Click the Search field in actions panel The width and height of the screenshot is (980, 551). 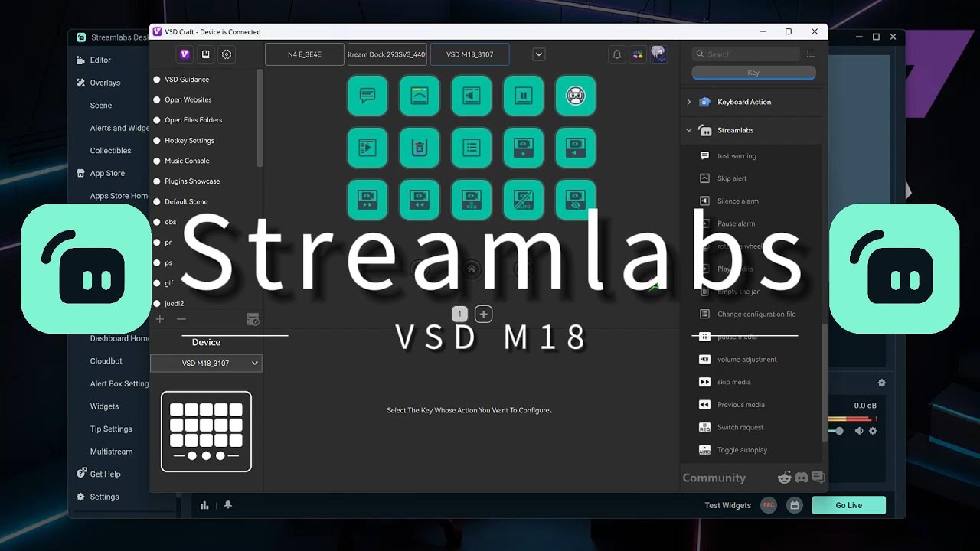pyautogui.click(x=746, y=54)
